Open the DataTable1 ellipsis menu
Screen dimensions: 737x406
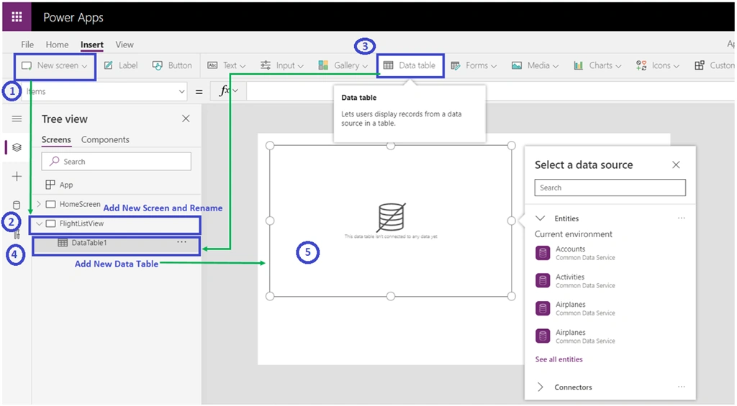pos(182,242)
